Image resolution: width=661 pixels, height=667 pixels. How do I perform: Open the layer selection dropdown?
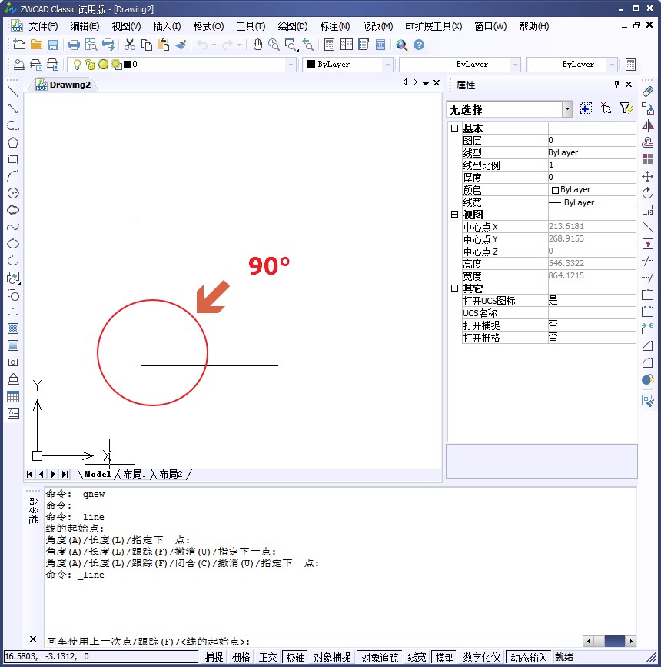pyautogui.click(x=291, y=64)
